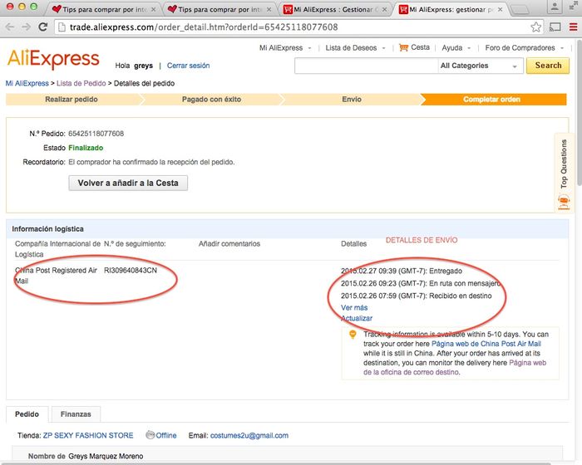Click the green macOS zoom button

point(33,7)
